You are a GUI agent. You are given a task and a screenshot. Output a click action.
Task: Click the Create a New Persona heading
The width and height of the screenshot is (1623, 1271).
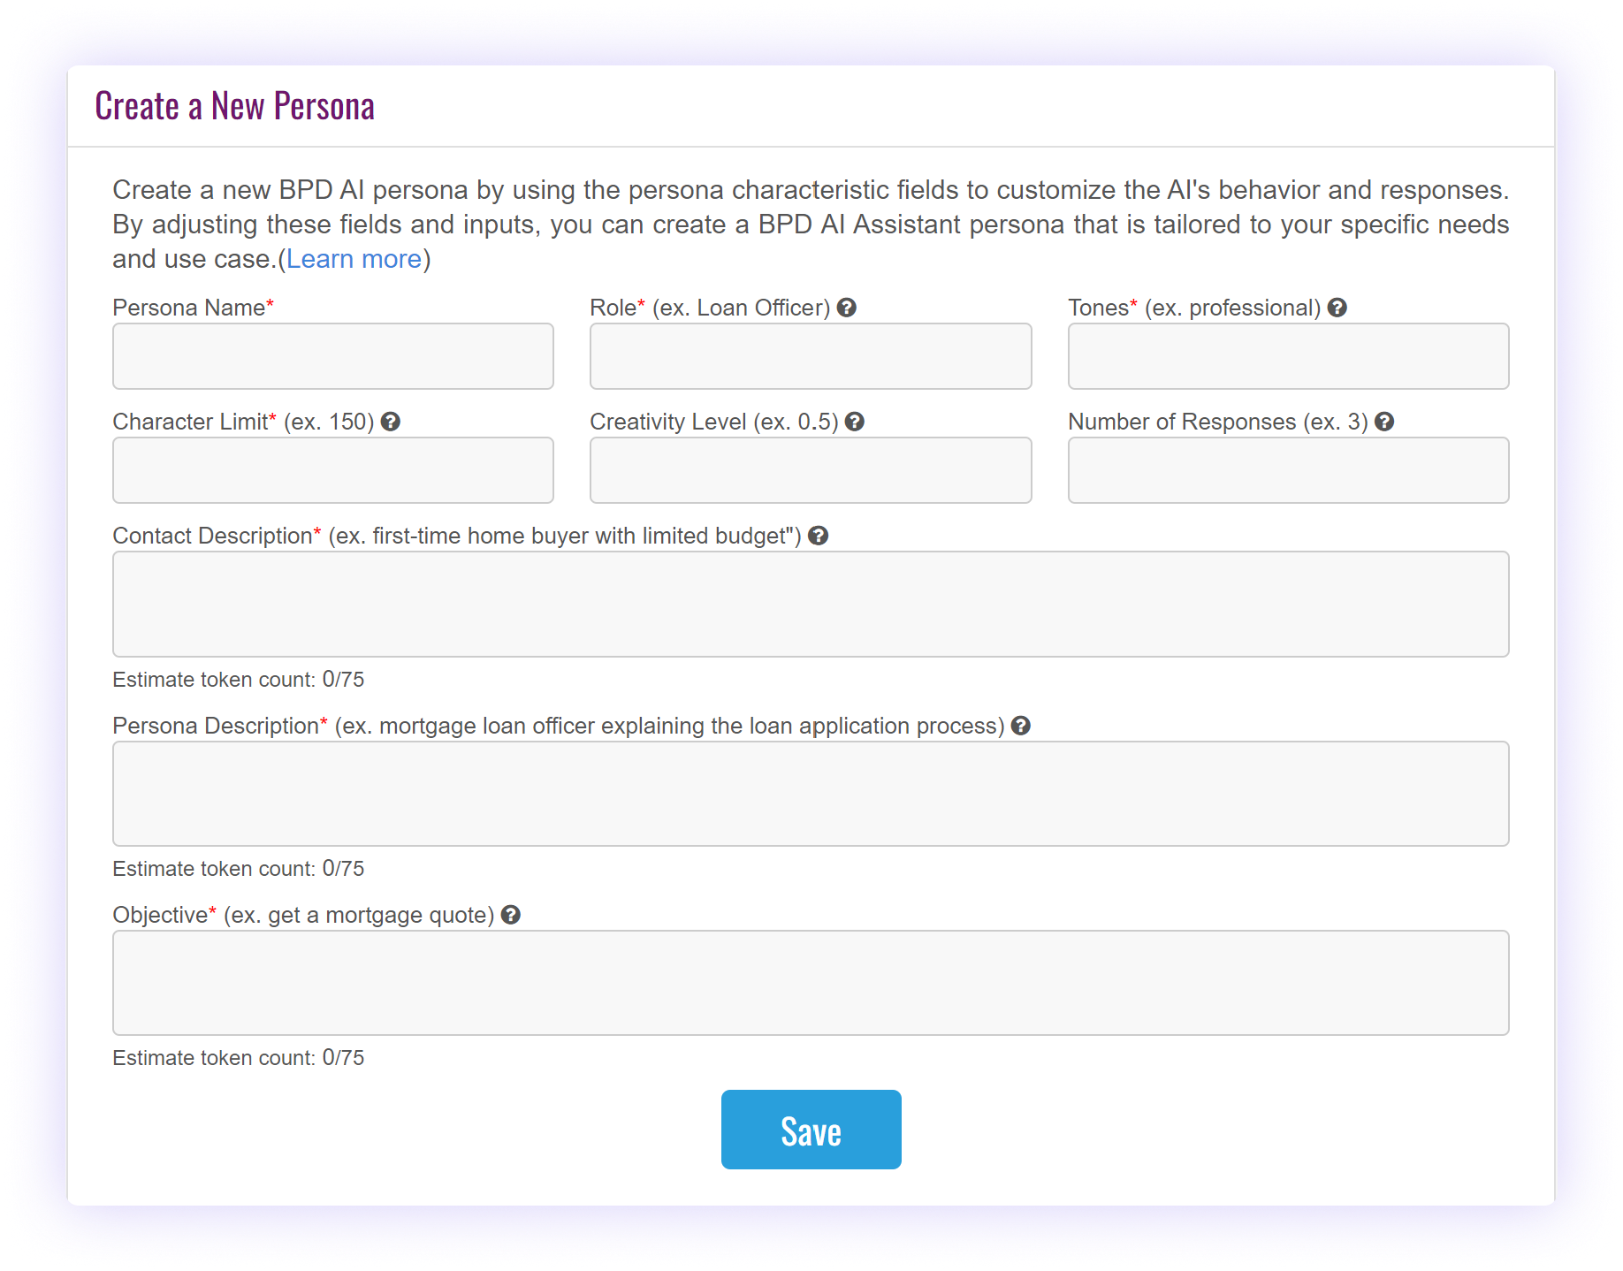(235, 106)
